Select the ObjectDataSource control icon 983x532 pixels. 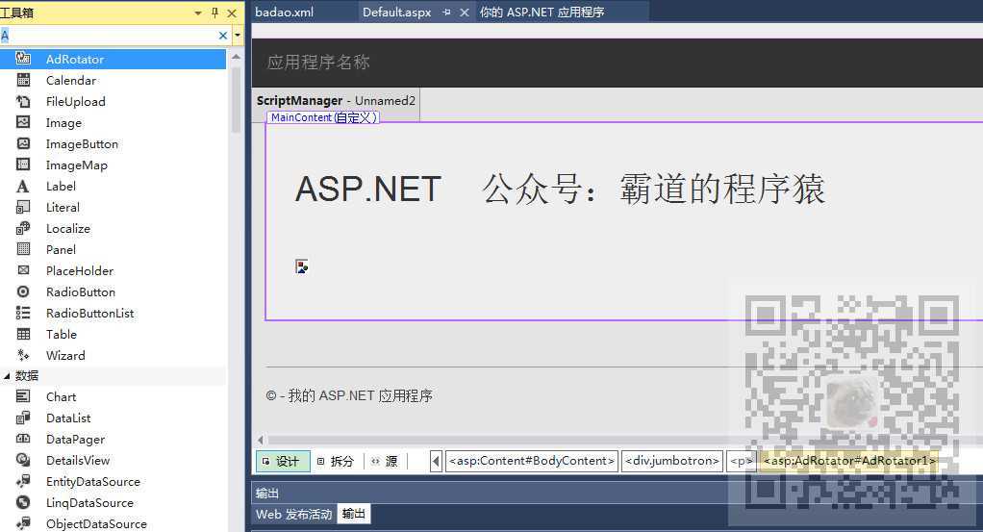pyautogui.click(x=23, y=523)
